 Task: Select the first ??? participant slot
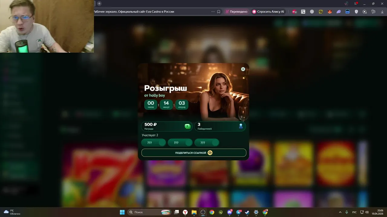coord(154,143)
